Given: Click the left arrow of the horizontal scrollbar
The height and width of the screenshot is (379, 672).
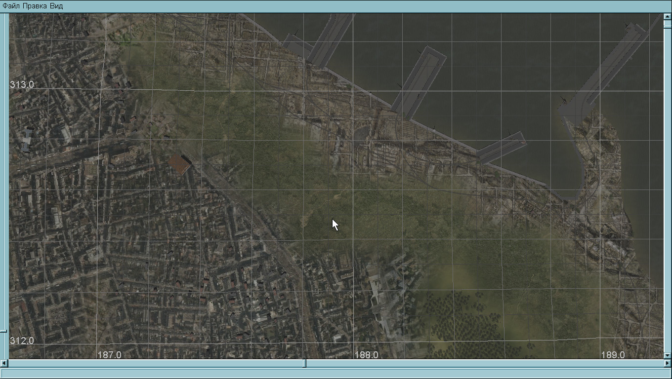Looking at the screenshot, I should pyautogui.click(x=4, y=363).
